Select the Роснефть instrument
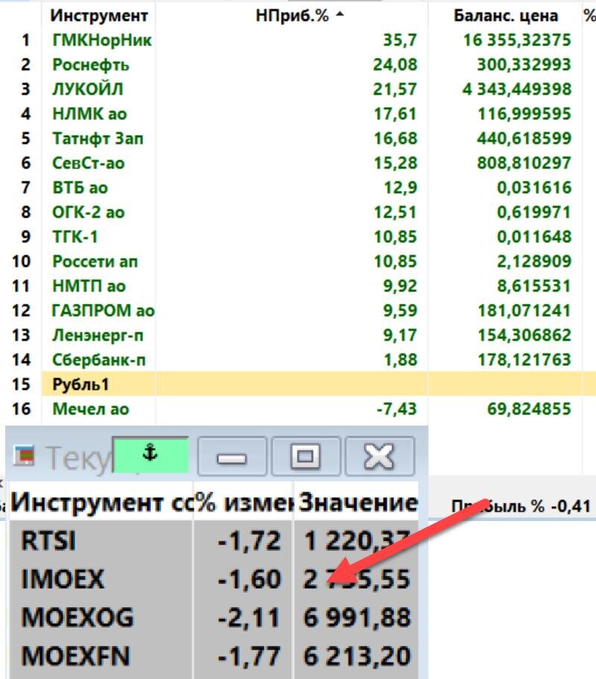Image resolution: width=596 pixels, height=679 pixels. point(90,65)
